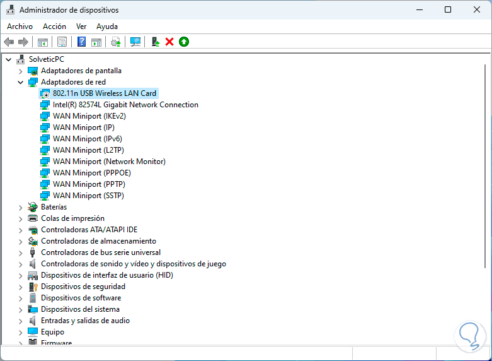
Task: Select WAN Miniport (IPv6)
Action: (x=88, y=139)
